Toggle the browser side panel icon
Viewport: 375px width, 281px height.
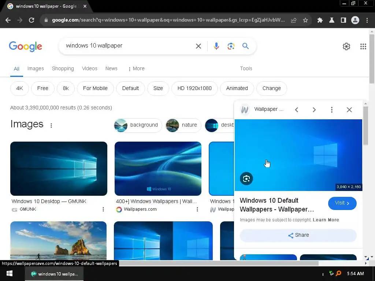344,20
